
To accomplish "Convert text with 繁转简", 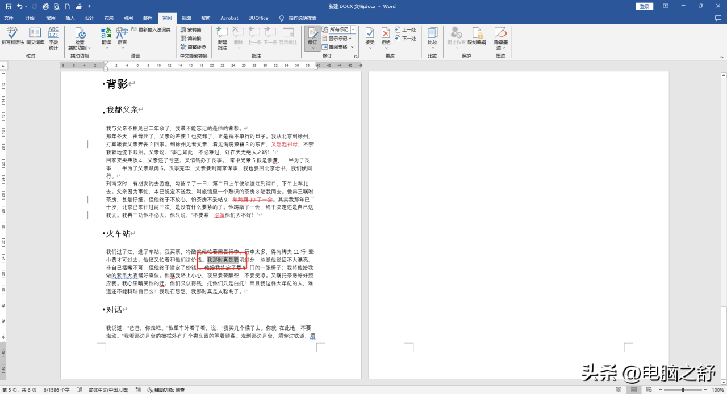I will pyautogui.click(x=191, y=29).
